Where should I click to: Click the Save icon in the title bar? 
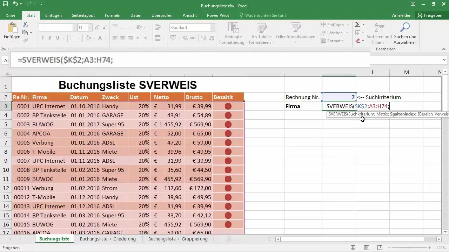(x=5, y=4)
